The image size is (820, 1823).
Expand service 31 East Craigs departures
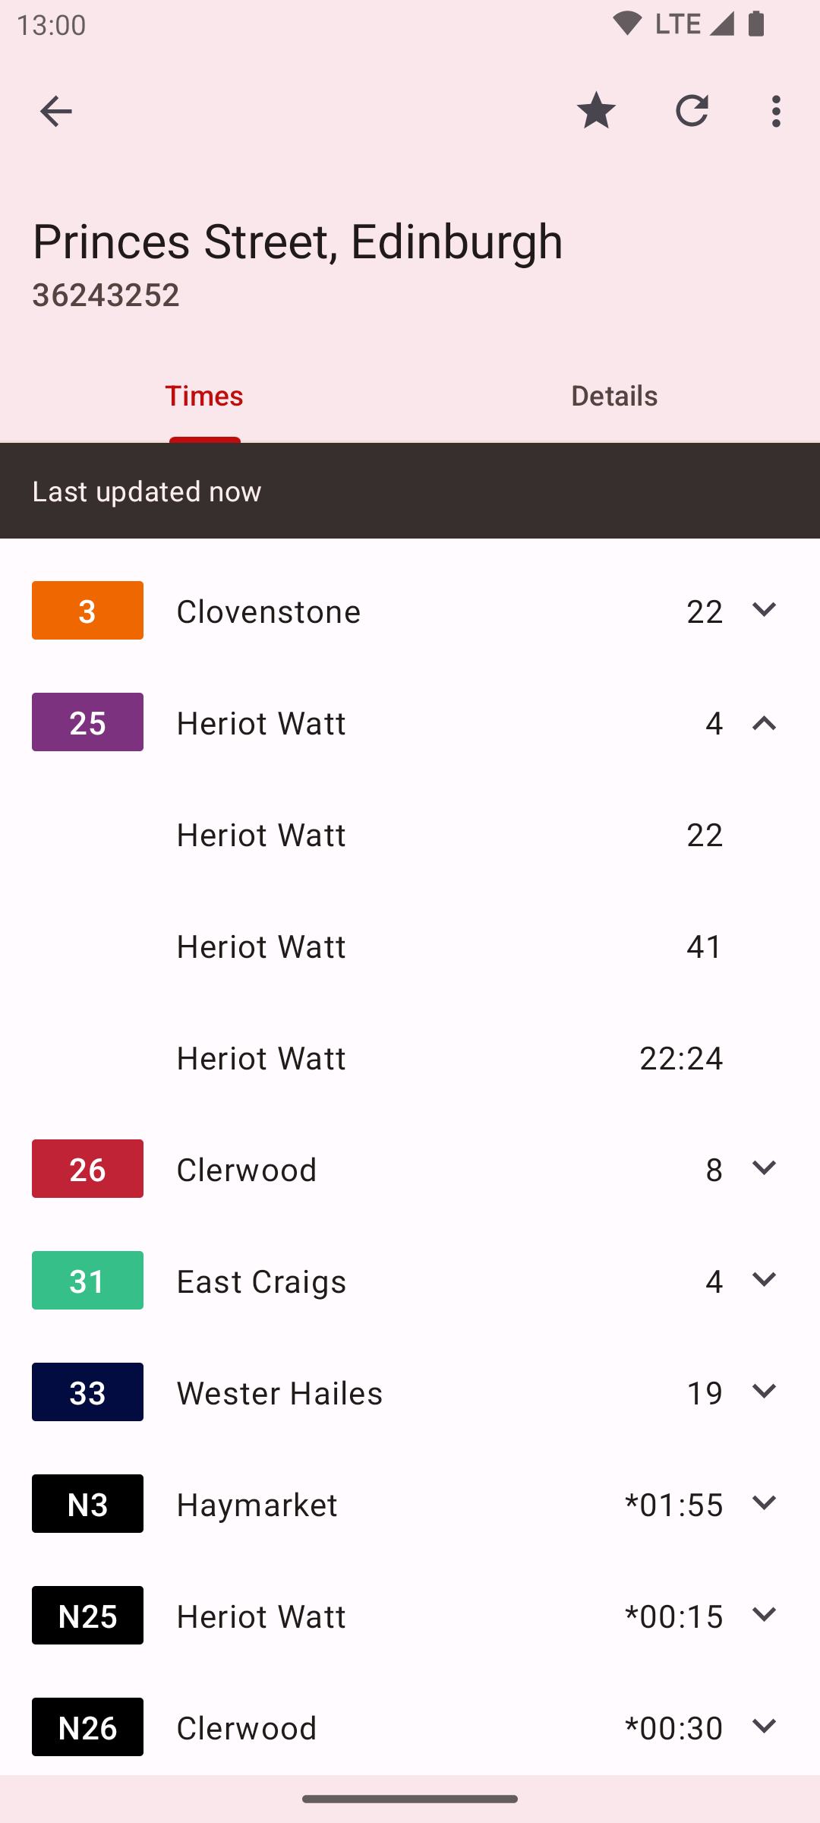(764, 1280)
